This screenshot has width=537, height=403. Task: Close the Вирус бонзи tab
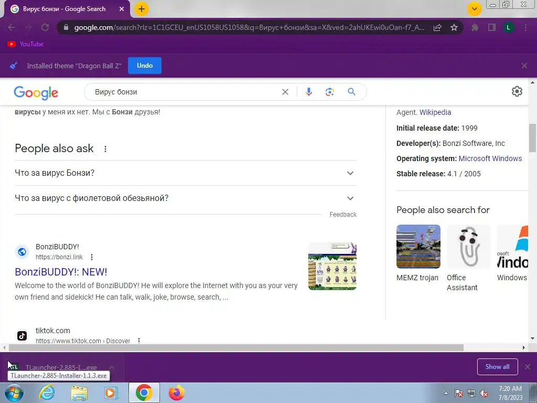[x=122, y=9]
